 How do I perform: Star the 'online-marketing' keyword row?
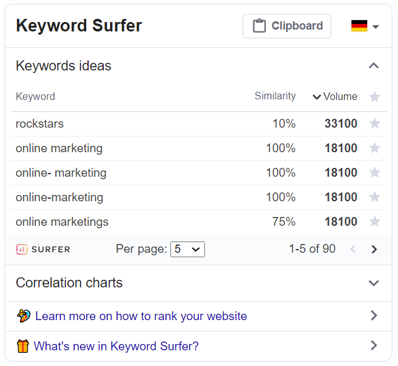374,197
